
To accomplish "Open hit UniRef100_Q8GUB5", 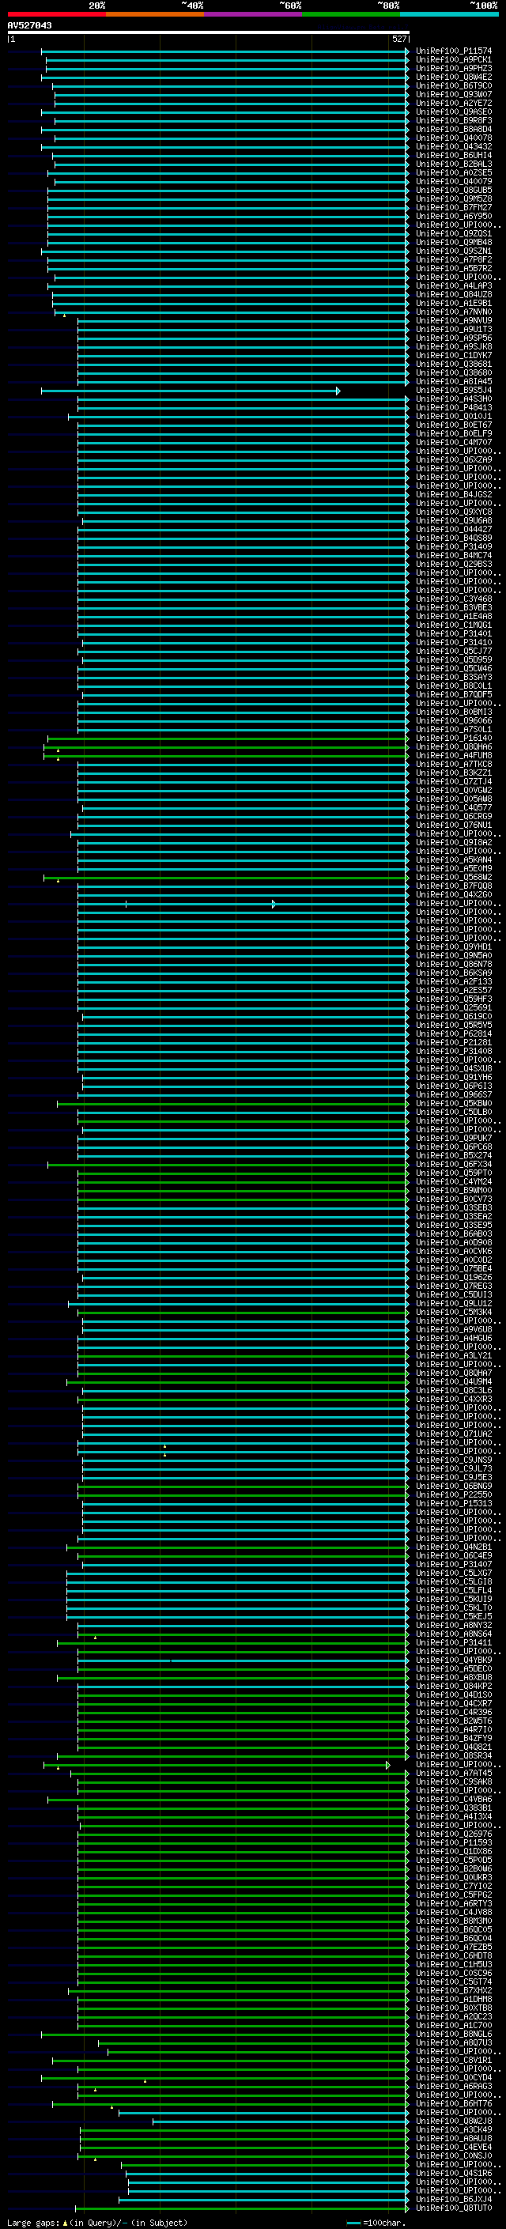I will (x=454, y=191).
